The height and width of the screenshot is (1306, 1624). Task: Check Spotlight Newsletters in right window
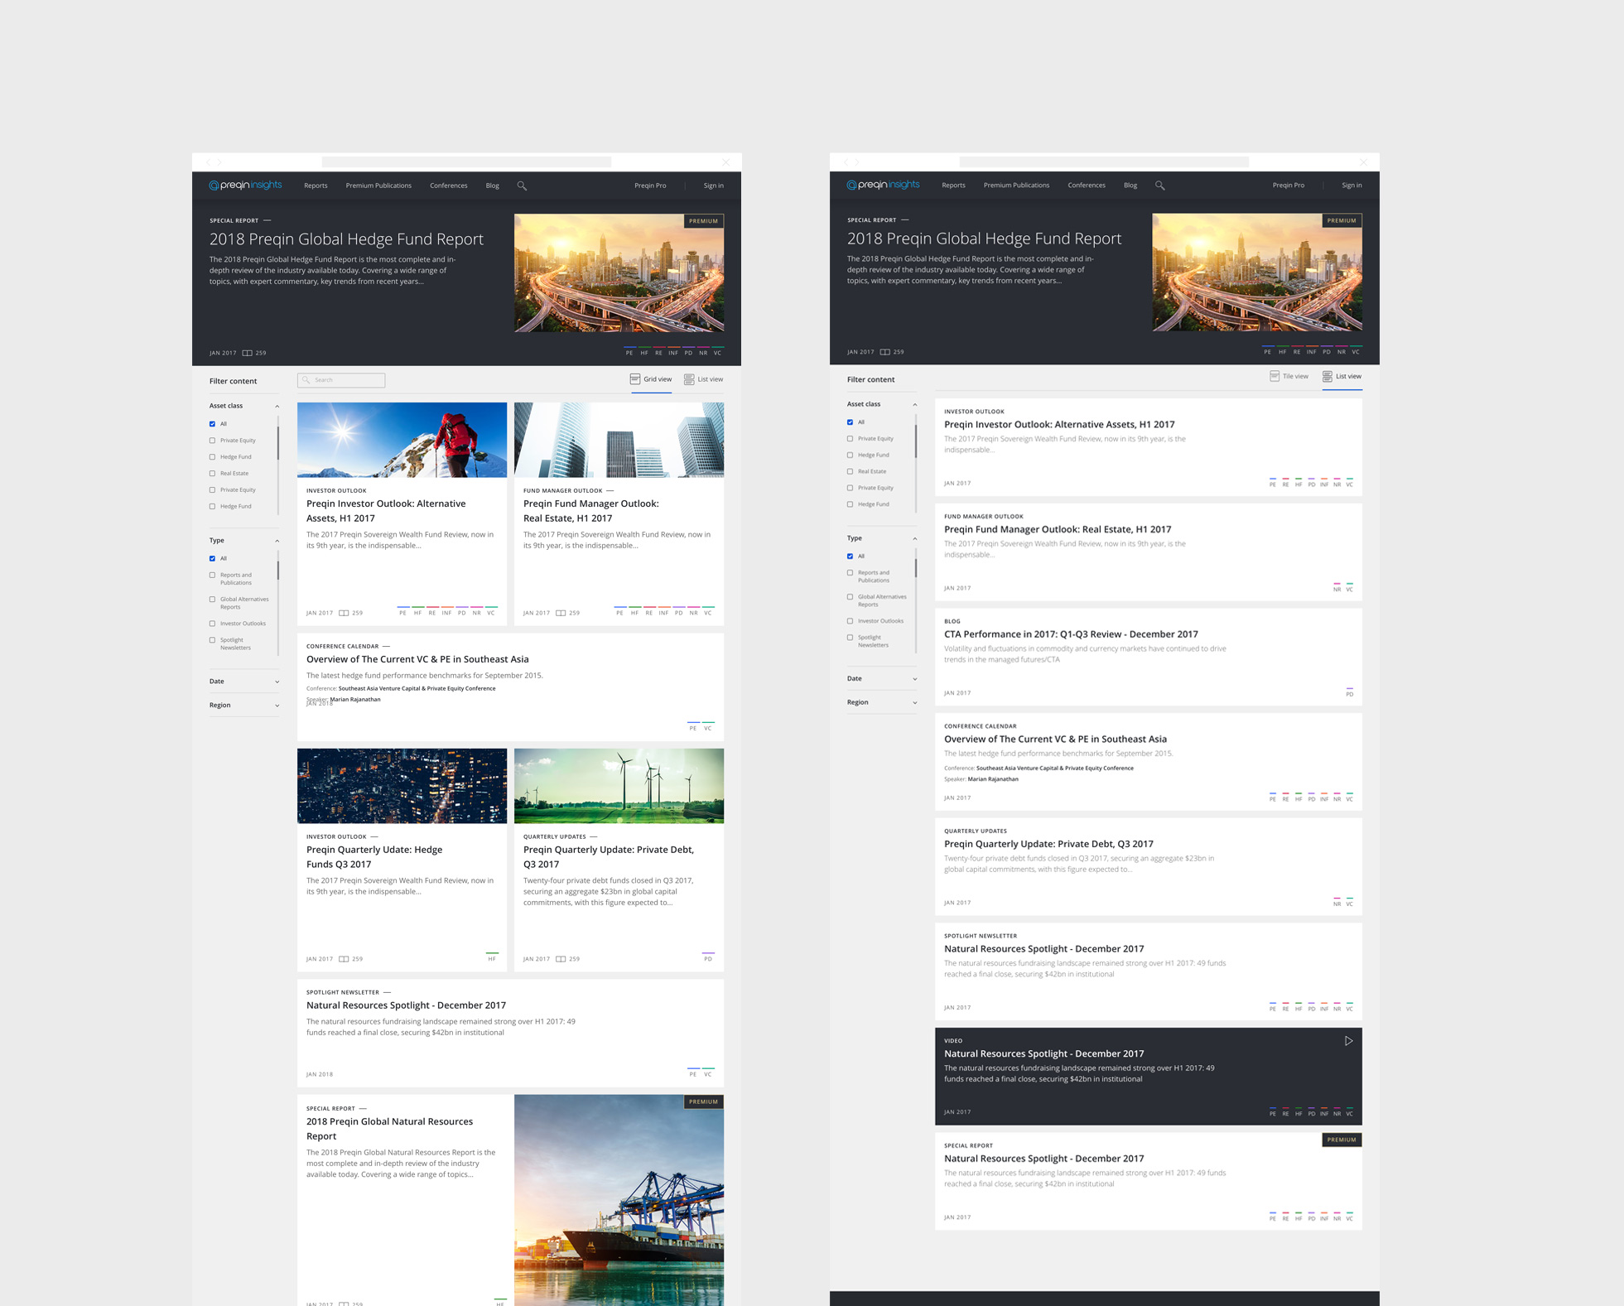851,638
